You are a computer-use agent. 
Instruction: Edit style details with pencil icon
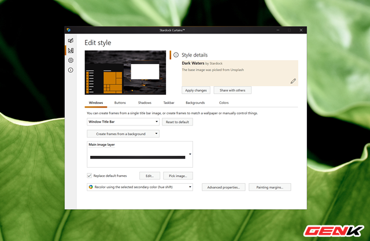click(293, 81)
